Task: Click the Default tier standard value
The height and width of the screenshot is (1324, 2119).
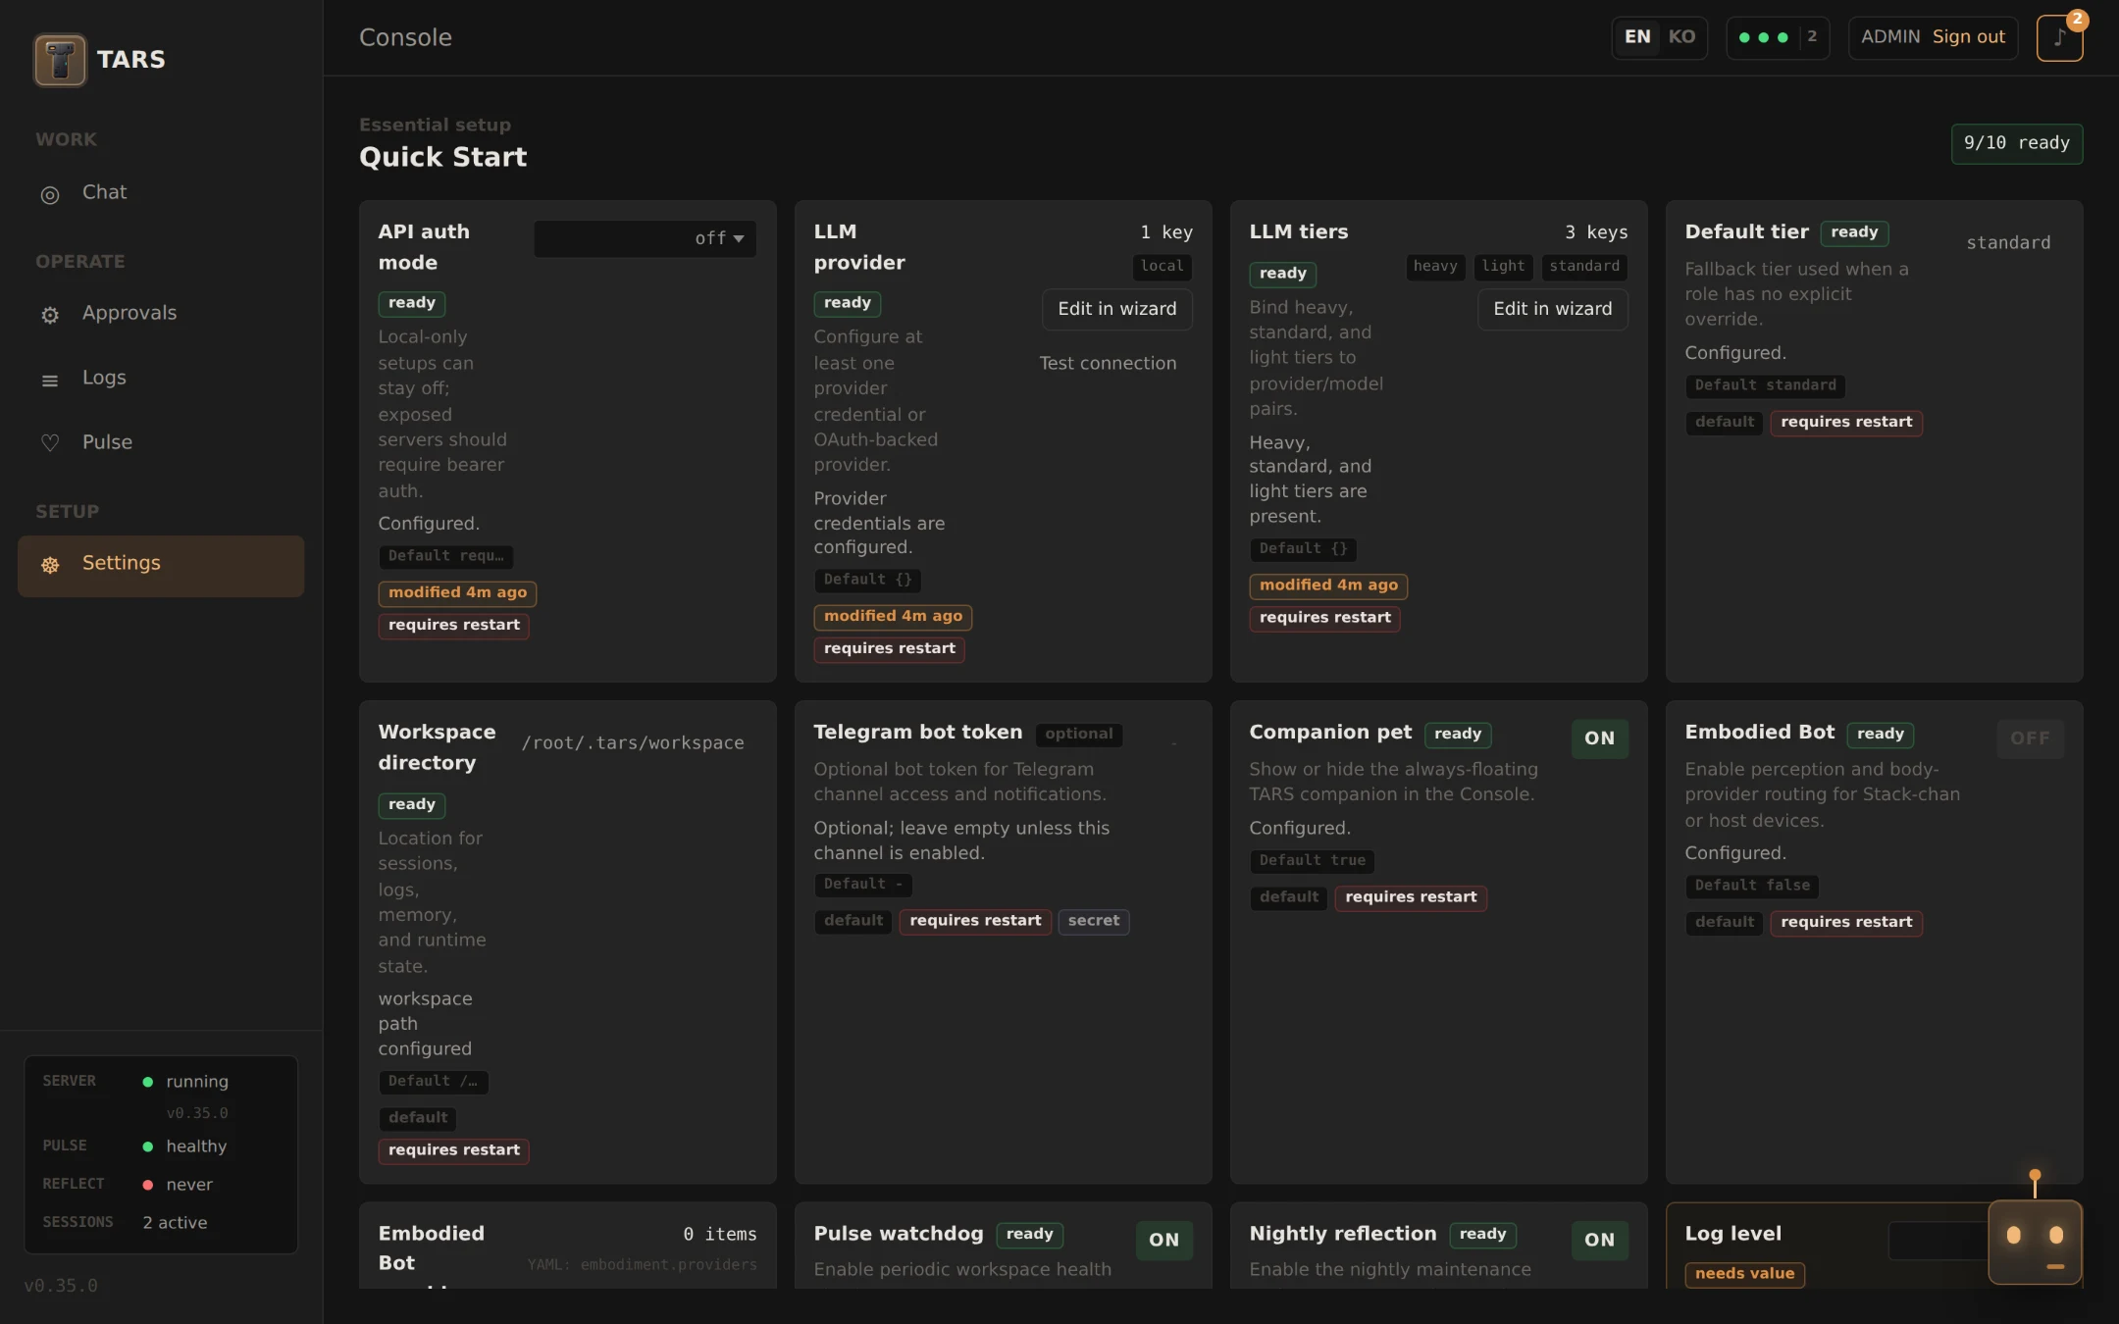Action: [2008, 243]
